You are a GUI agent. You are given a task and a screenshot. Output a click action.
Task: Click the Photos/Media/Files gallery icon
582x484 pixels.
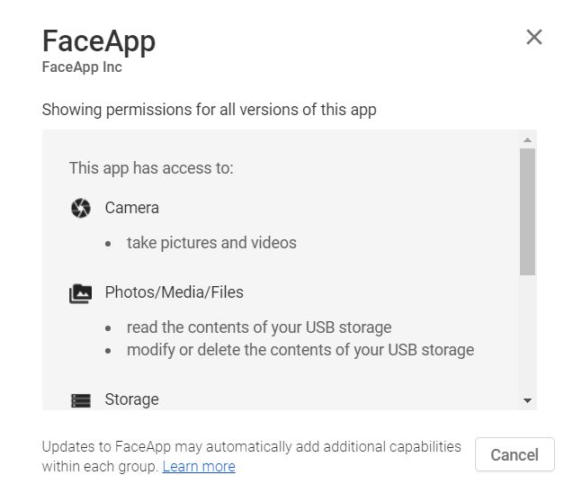point(81,293)
